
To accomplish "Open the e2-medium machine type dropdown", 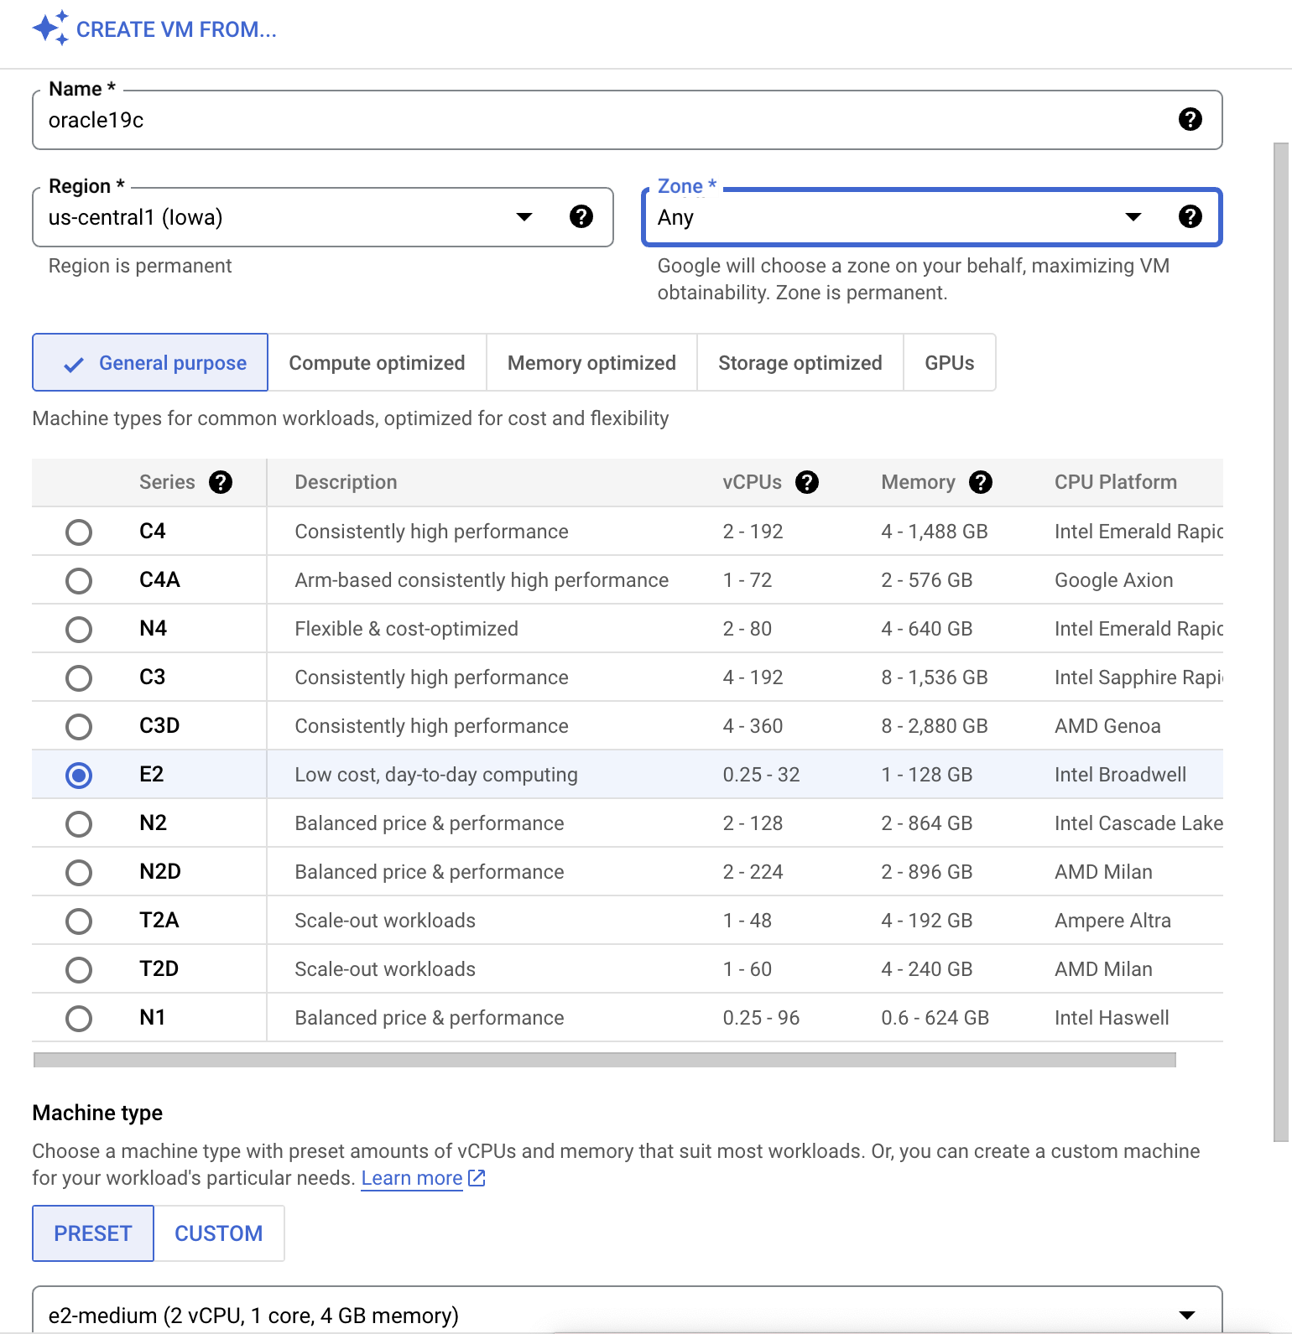I will click(x=1186, y=1315).
